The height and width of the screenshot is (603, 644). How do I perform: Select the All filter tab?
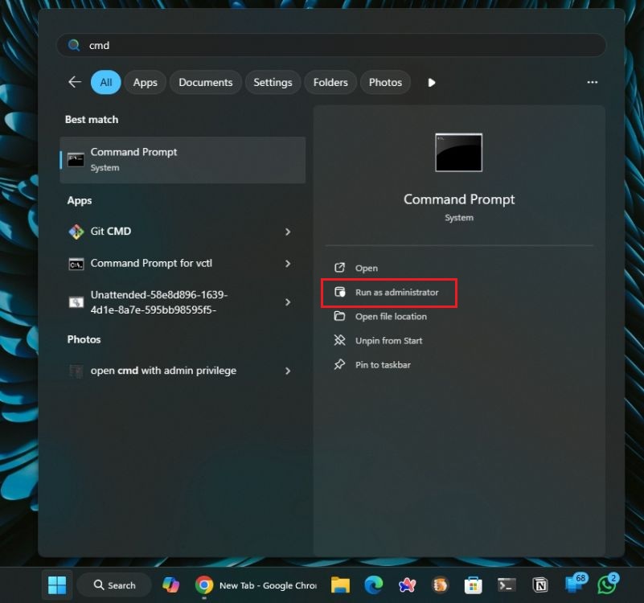pos(106,82)
